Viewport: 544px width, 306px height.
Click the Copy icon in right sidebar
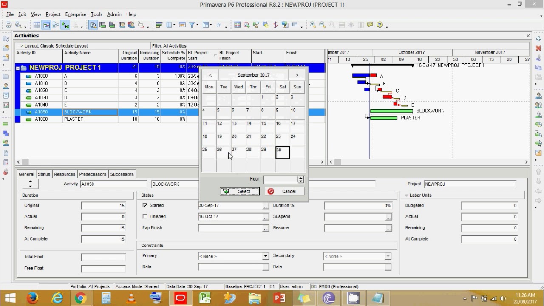(538, 68)
